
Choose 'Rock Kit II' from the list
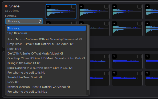(x=46, y=49)
